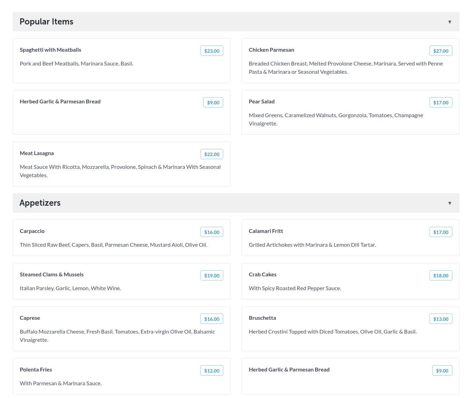Click the Polenta Fries item name
The width and height of the screenshot is (472, 398).
36,370
